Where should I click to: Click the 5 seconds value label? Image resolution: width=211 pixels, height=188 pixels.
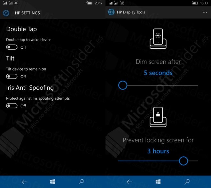coord(158,73)
